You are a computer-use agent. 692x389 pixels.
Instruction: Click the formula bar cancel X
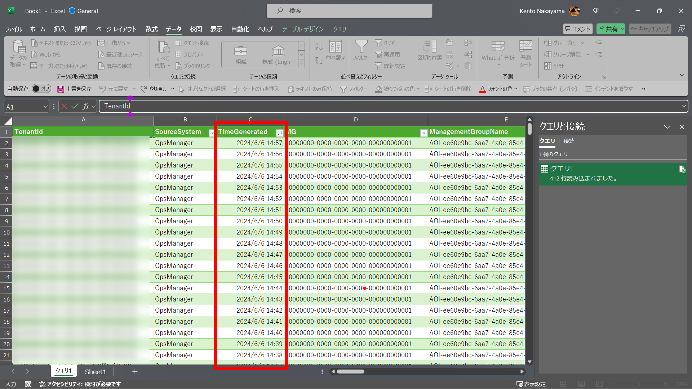pos(64,106)
